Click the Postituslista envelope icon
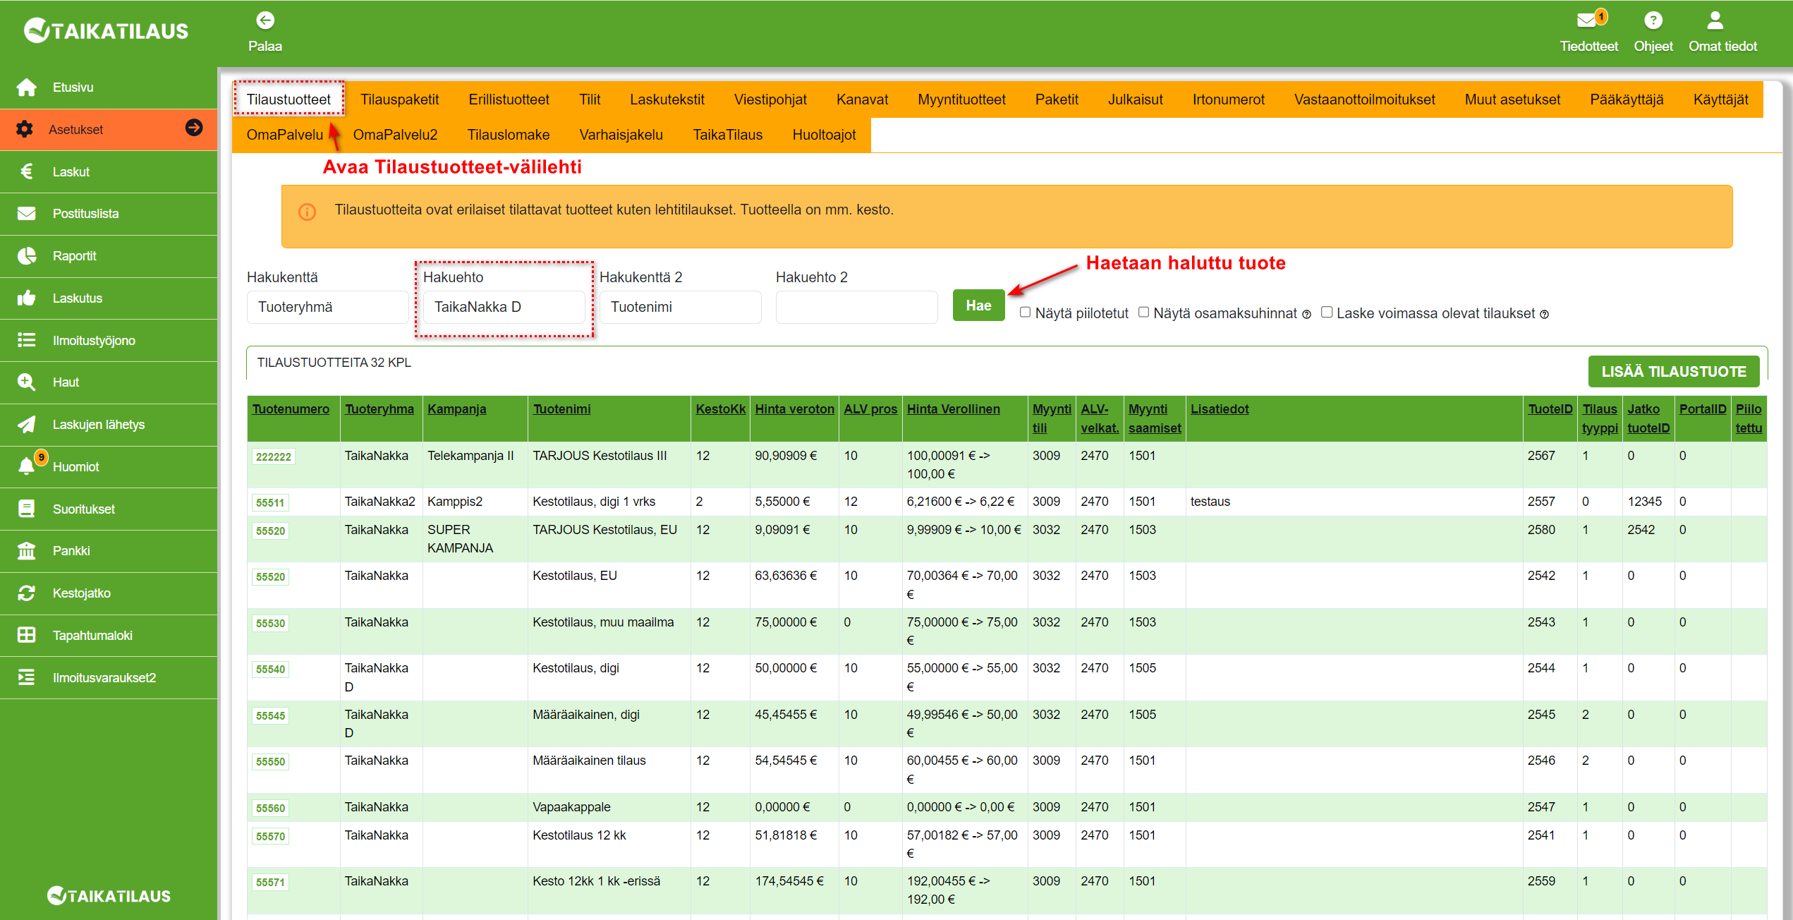This screenshot has height=920, width=1793. click(x=27, y=213)
